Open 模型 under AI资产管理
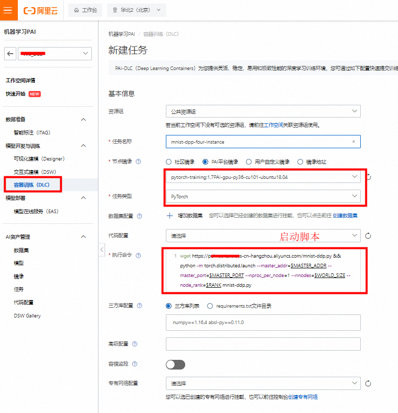 18,263
